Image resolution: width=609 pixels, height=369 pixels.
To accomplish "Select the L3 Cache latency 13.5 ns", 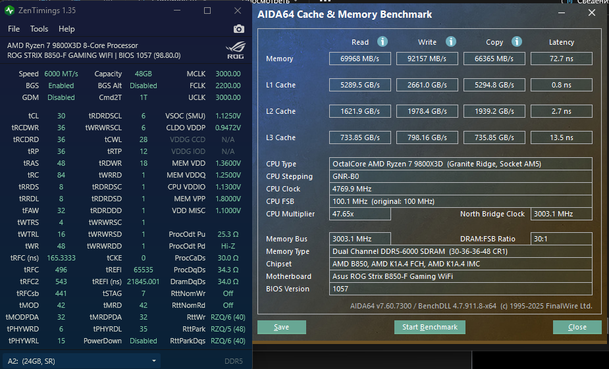I will [x=562, y=137].
